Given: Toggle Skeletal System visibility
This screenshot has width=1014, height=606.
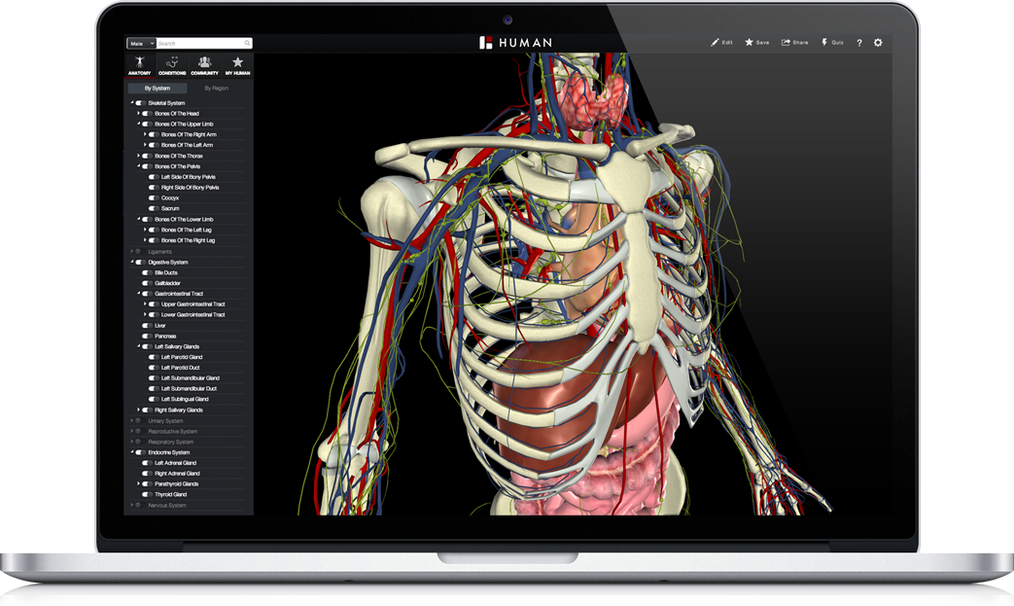Looking at the screenshot, I should (140, 103).
